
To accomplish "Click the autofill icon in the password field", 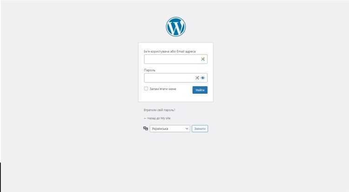I will coord(197,78).
